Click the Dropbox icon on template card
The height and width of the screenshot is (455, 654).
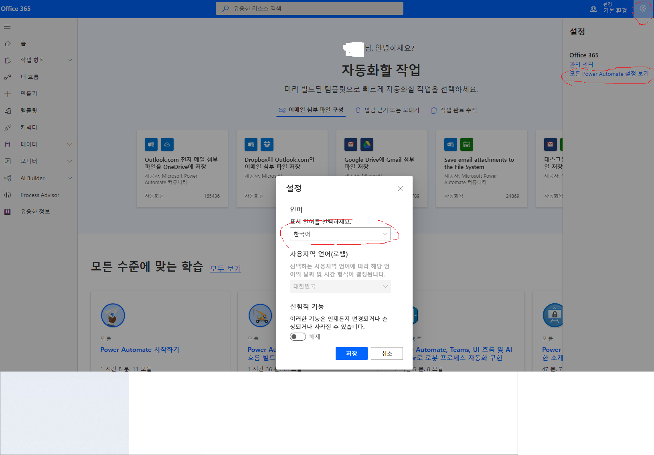pos(267,144)
